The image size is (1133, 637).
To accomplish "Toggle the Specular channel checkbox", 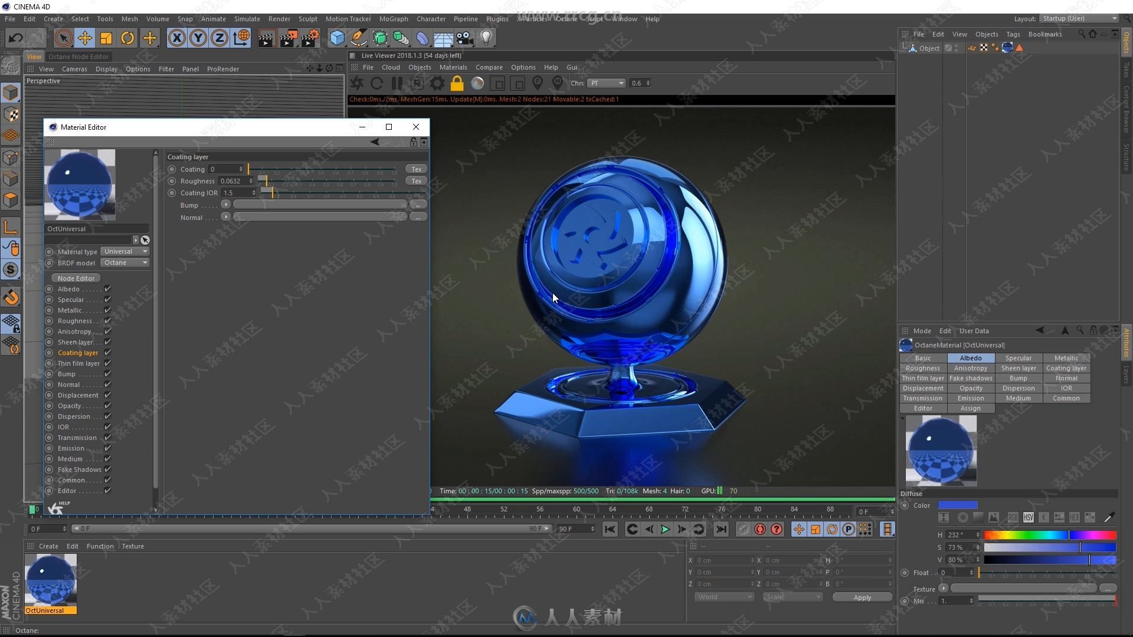I will 107,300.
